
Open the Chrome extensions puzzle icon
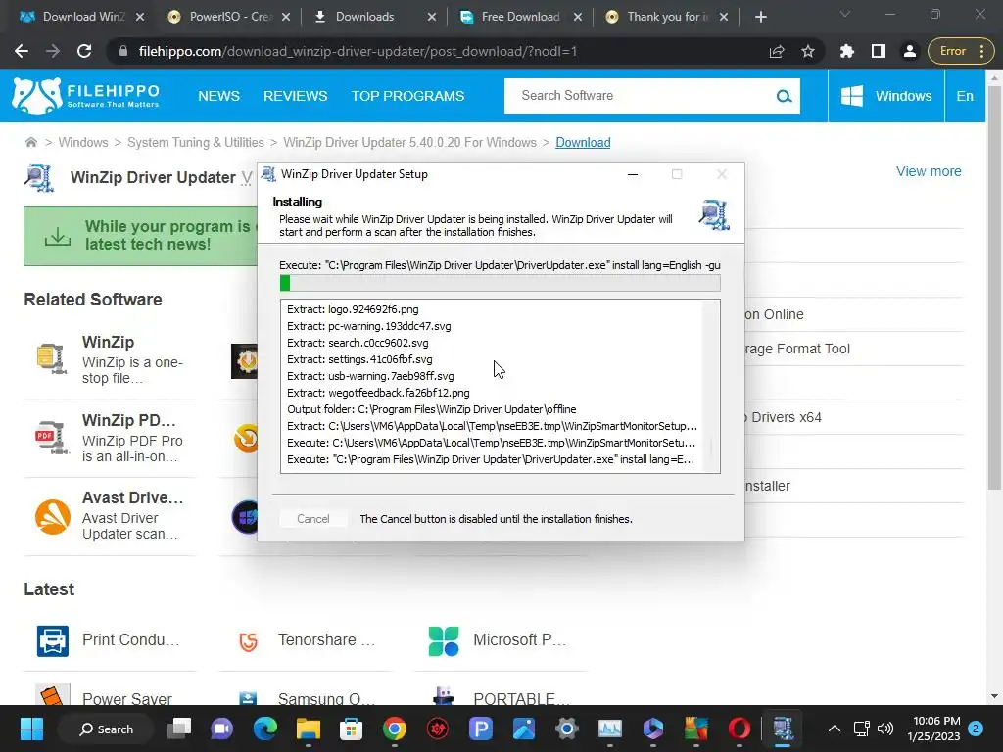click(x=847, y=51)
